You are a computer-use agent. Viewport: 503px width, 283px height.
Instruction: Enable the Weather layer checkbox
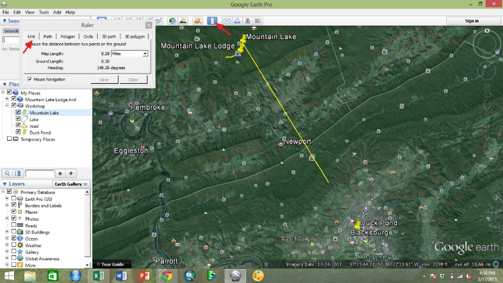(14, 245)
